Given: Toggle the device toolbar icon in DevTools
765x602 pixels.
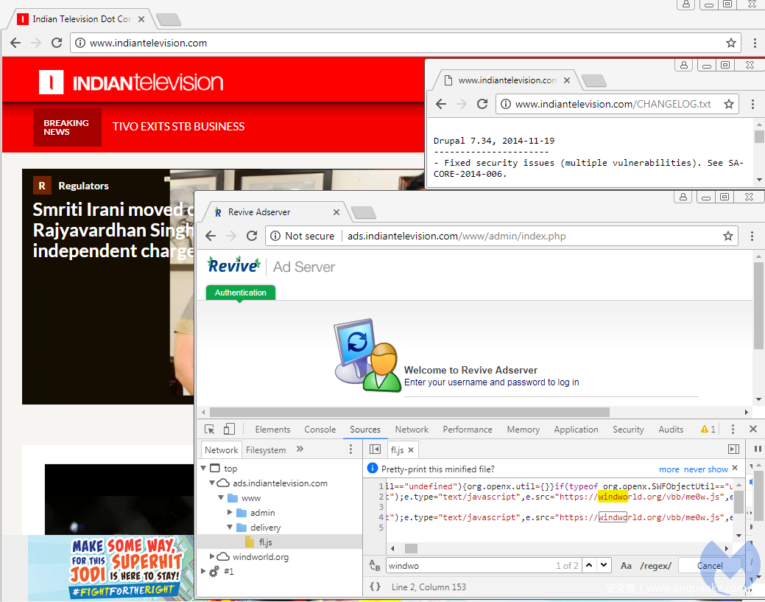Looking at the screenshot, I should [x=229, y=430].
